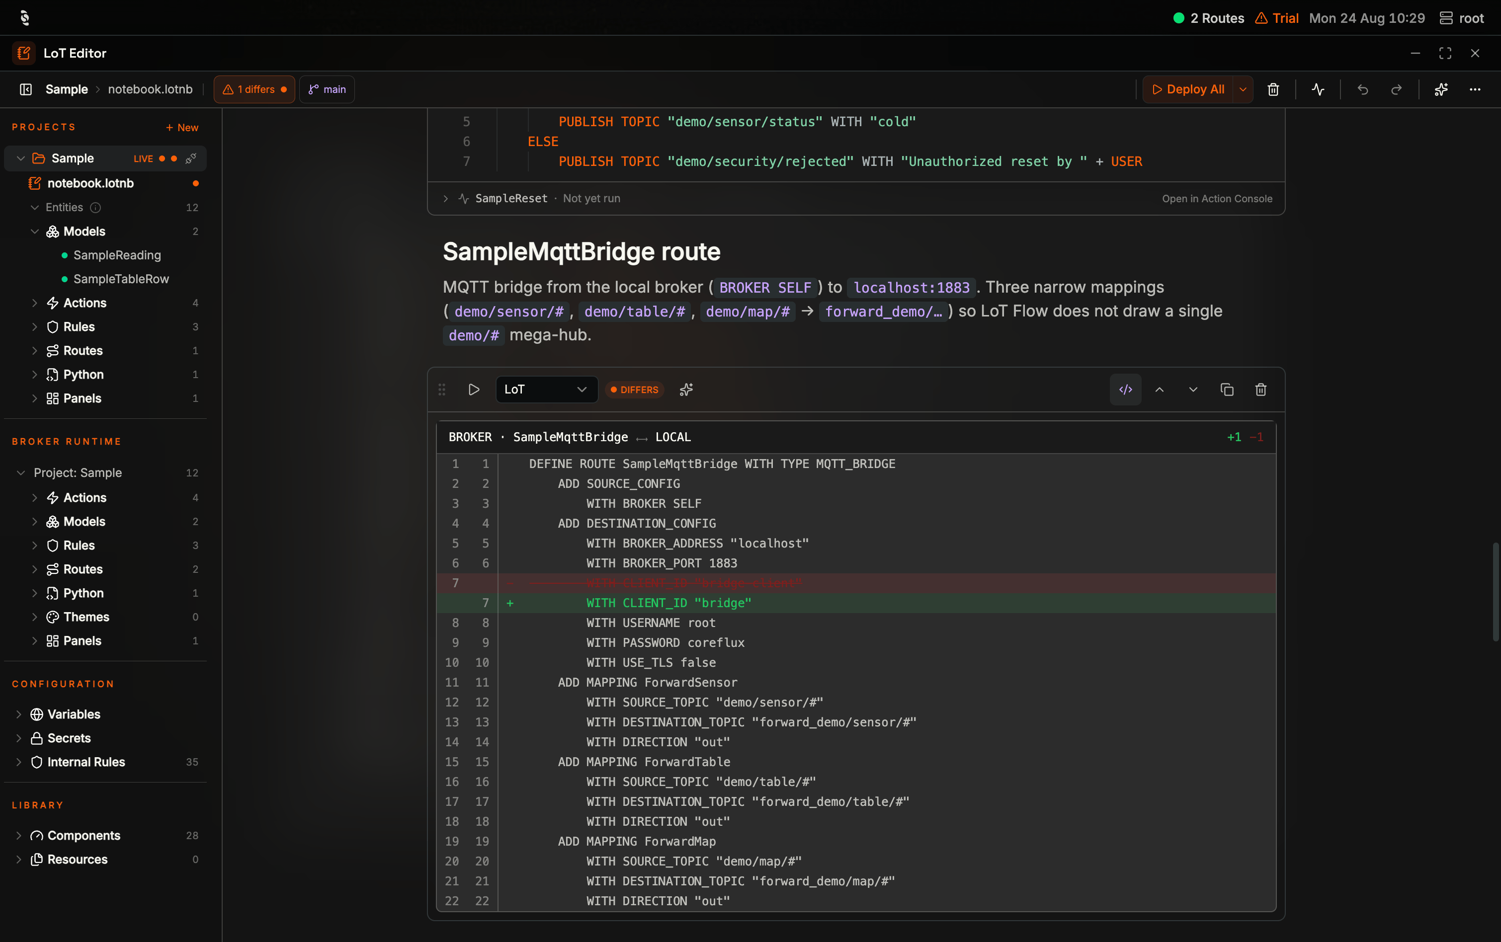Move cell up with the up chevron

[x=1159, y=390]
